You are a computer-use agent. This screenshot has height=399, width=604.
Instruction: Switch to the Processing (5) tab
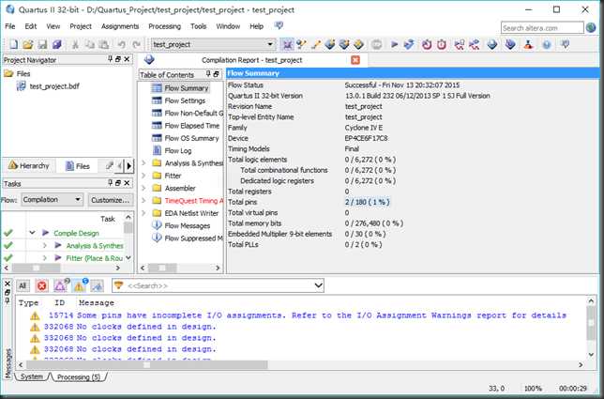79,376
